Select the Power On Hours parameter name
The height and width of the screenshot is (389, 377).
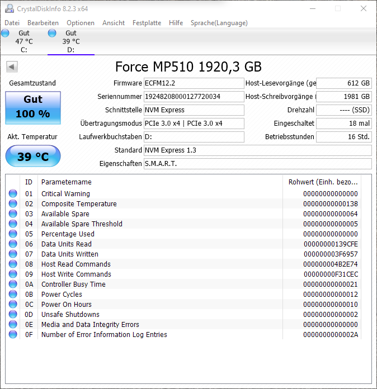(x=67, y=304)
